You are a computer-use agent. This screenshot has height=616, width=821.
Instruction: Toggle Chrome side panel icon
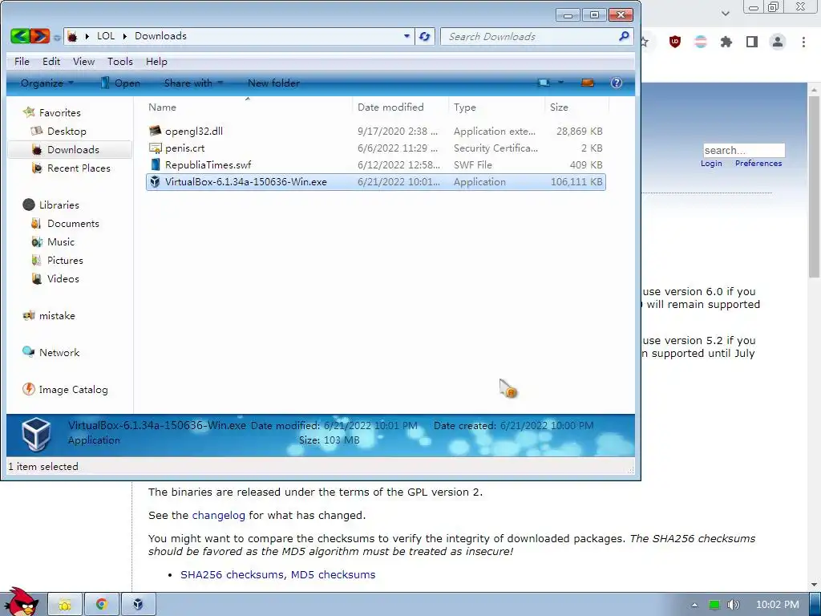(x=752, y=42)
